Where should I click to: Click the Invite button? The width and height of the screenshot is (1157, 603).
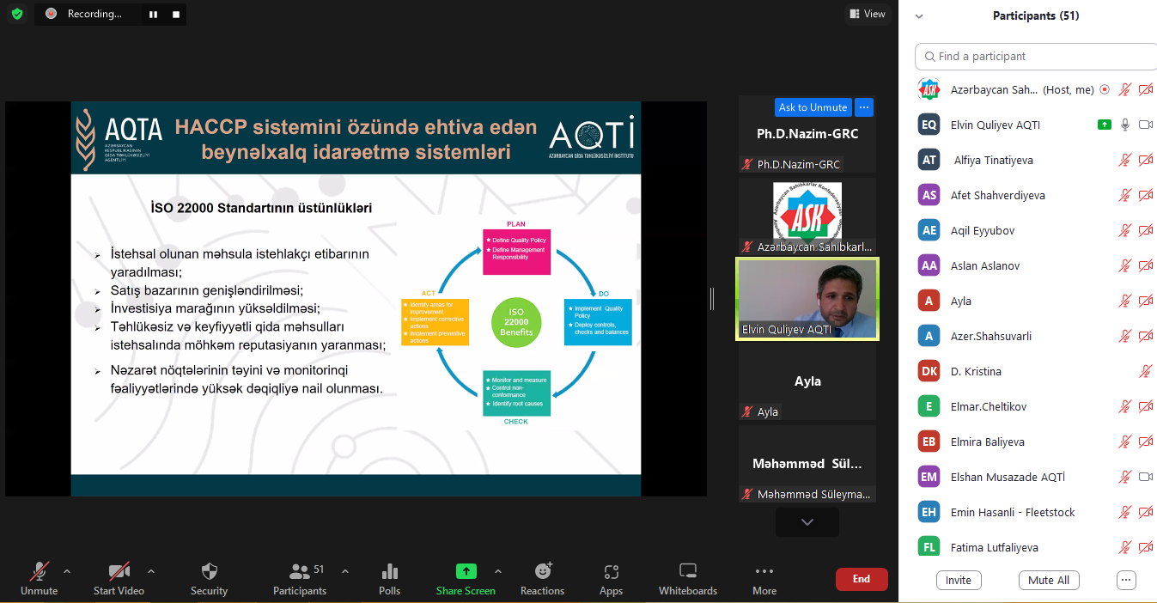[959, 580]
